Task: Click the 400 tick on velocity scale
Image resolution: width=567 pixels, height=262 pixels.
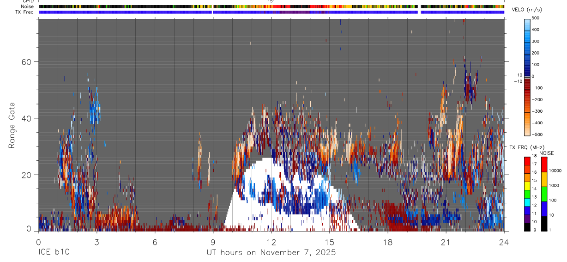Action: [536, 30]
